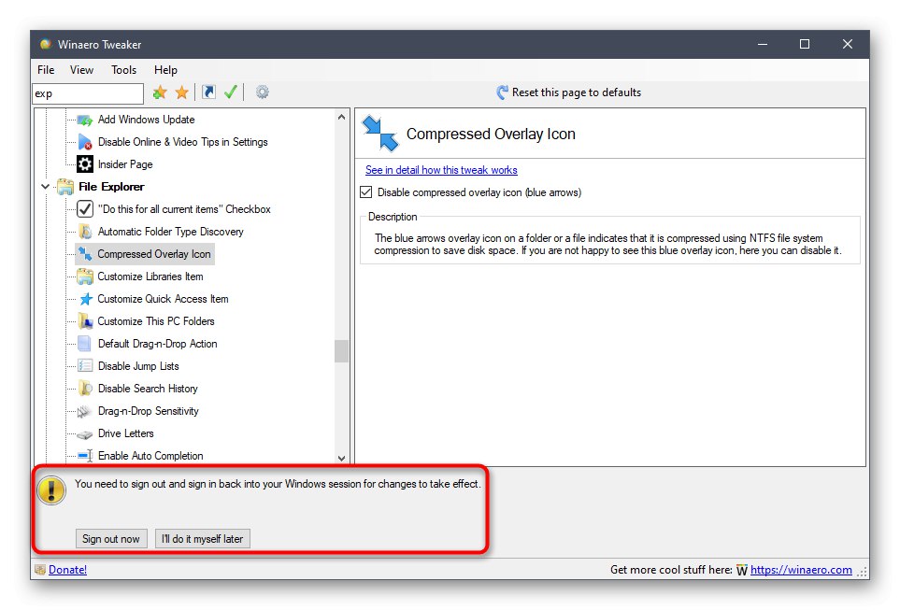Click the Winaero W logo in the status bar

pyautogui.click(x=741, y=570)
